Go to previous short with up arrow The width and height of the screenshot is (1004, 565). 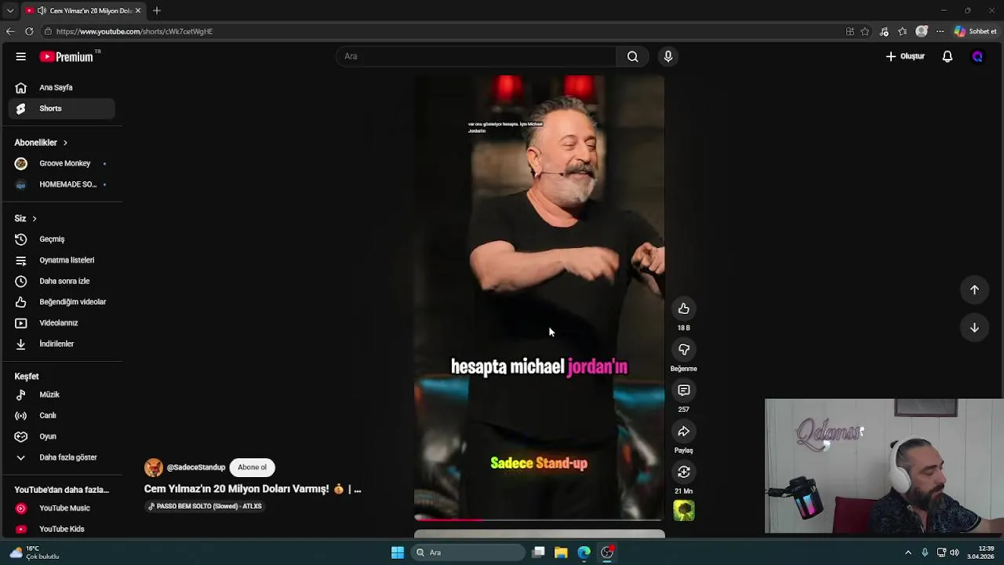(974, 290)
